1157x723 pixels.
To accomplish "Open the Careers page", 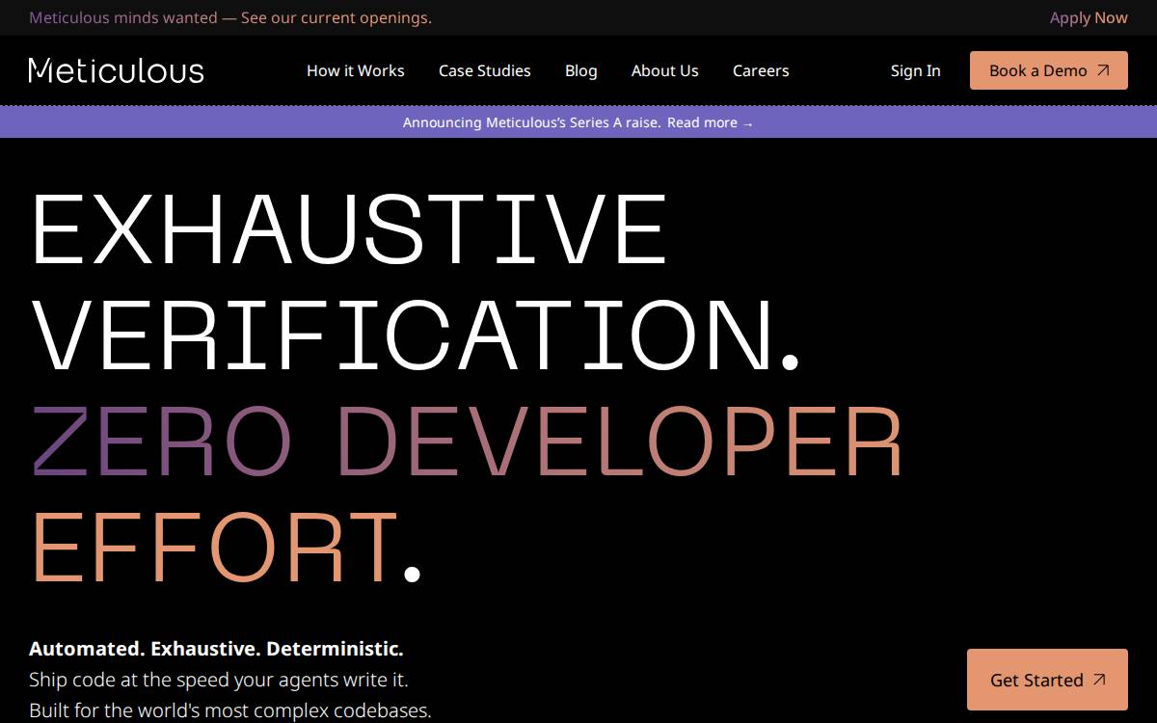I will (761, 70).
